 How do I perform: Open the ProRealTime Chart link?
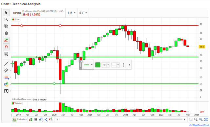pos(199,125)
